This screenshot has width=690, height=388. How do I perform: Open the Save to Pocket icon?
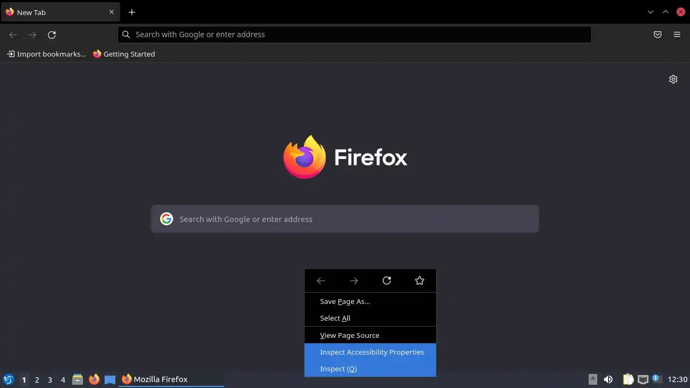[658, 34]
